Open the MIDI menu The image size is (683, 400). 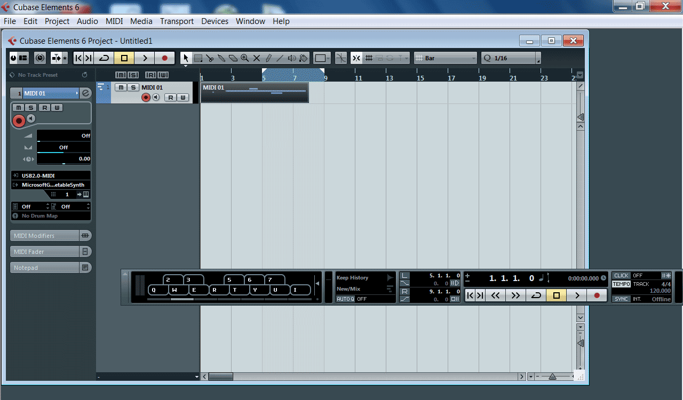[x=114, y=21]
